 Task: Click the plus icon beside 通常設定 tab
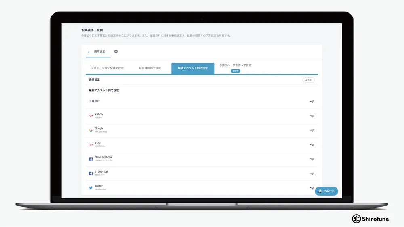116,52
